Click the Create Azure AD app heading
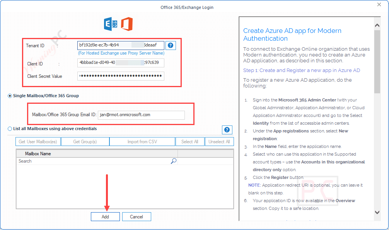Viewport: 389px width, 230px height. coord(292,34)
